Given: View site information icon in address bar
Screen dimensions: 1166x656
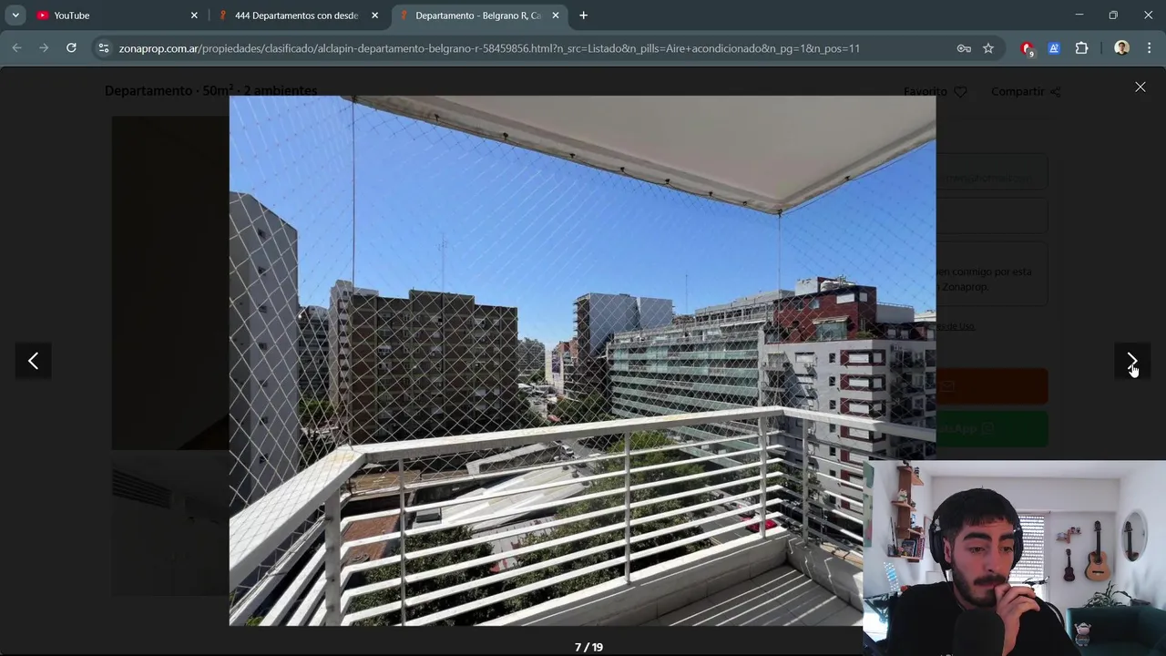Looking at the screenshot, I should coord(104,48).
